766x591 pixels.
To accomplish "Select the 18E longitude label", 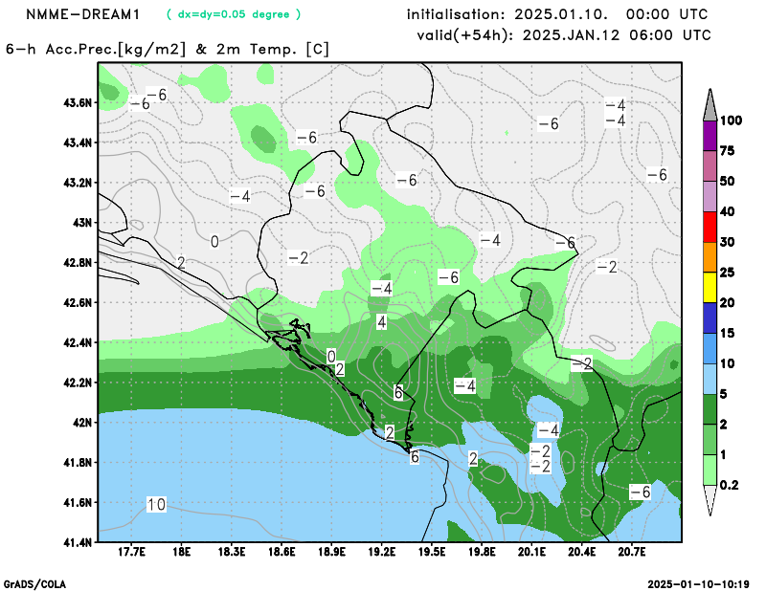I will pos(182,552).
